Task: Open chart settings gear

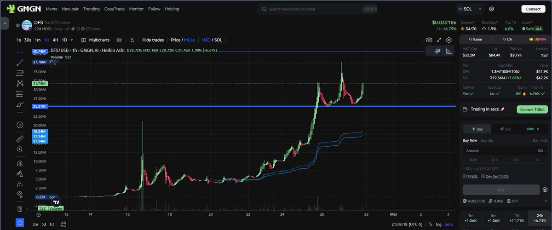Action: pos(449,40)
